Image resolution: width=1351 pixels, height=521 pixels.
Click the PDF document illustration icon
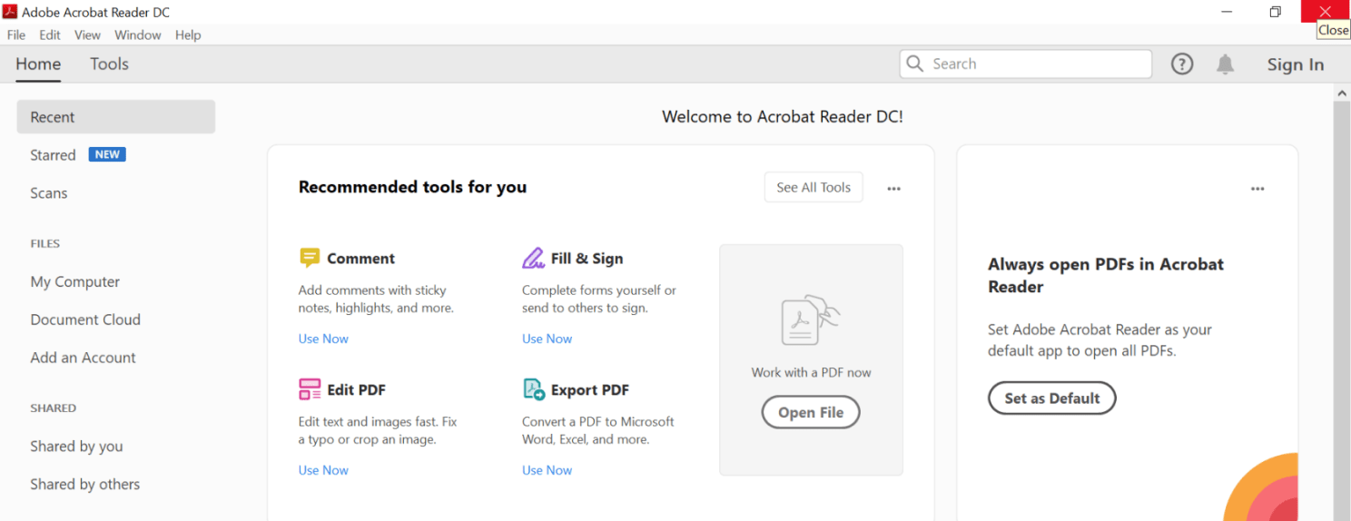pyautogui.click(x=810, y=321)
